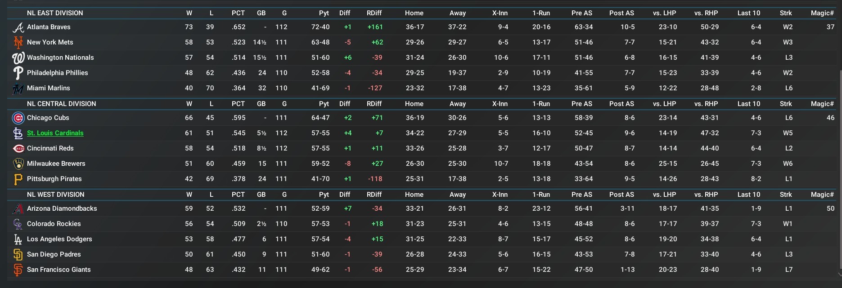
Task: Click the Marlins -127 run differential
Action: click(375, 88)
